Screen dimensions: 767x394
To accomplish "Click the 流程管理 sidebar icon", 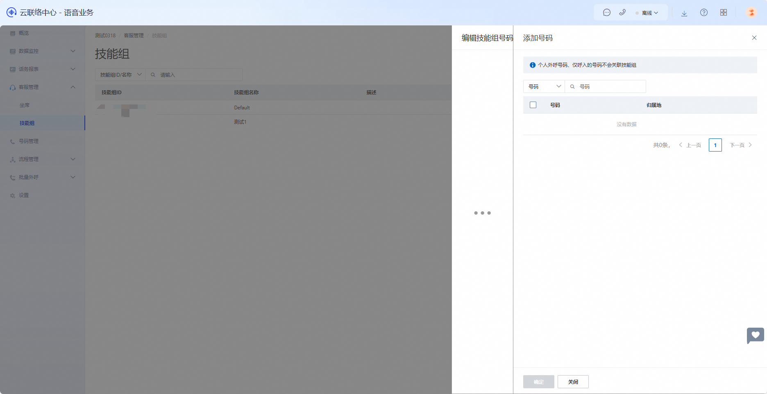I will [13, 159].
